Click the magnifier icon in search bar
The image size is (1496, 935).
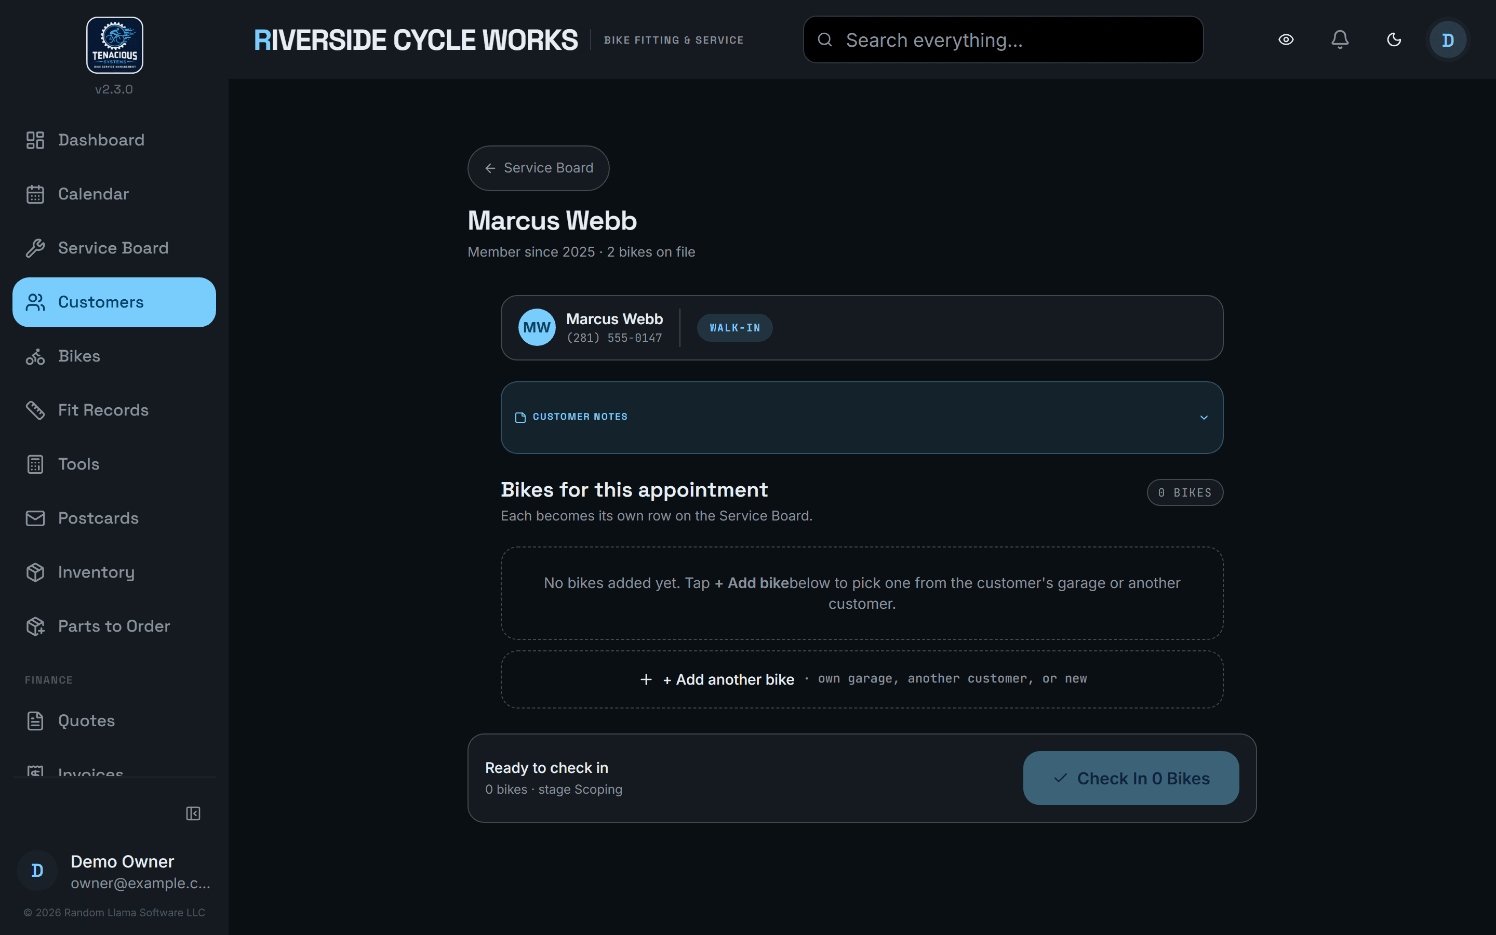[x=825, y=39]
